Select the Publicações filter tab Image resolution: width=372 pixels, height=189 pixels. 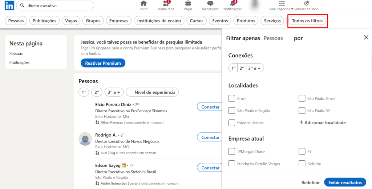tap(44, 21)
